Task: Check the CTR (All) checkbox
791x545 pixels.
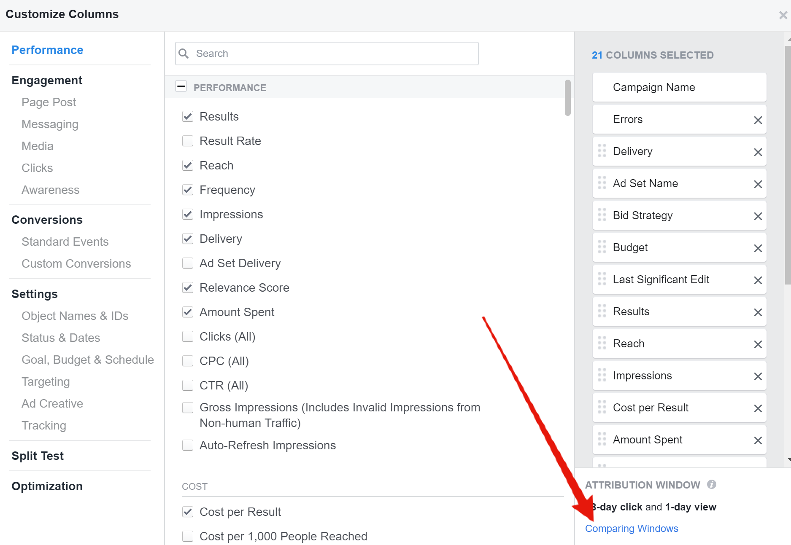Action: (x=188, y=385)
